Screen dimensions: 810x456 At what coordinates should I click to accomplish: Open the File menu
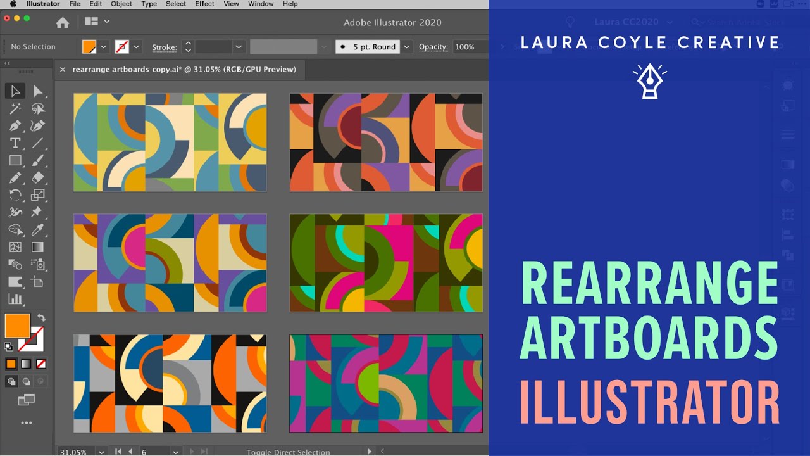point(75,4)
